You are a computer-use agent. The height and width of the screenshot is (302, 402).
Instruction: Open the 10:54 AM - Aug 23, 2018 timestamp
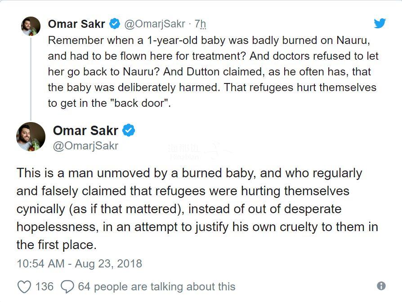pos(79,263)
